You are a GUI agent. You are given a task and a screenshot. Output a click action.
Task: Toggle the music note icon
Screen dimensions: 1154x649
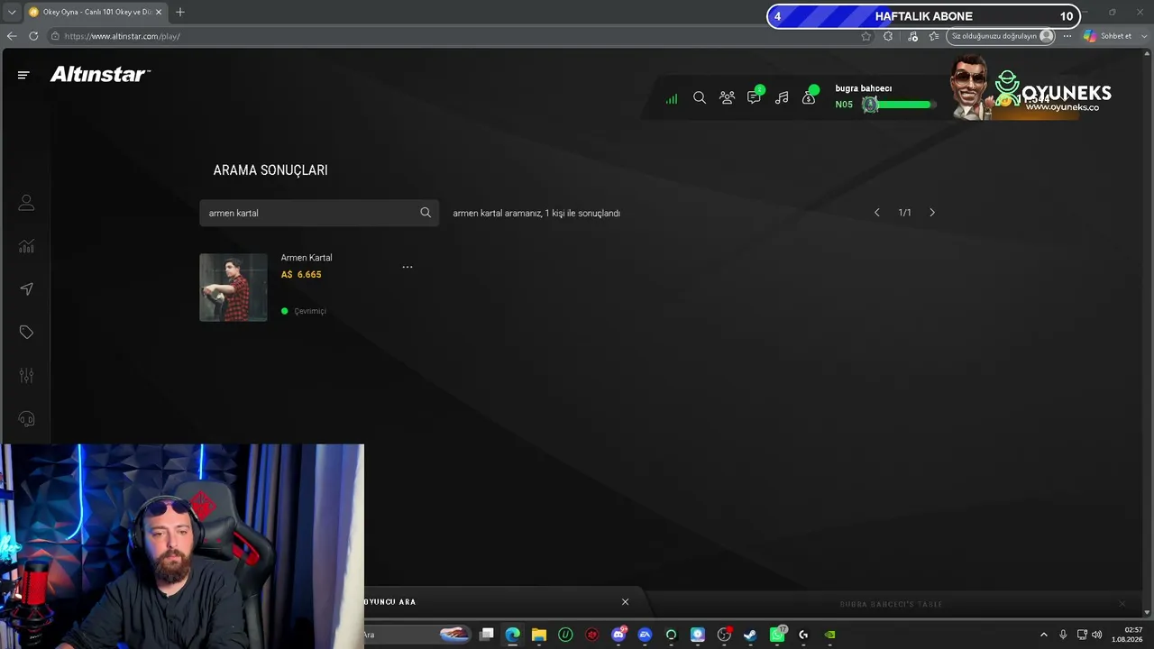(x=782, y=97)
